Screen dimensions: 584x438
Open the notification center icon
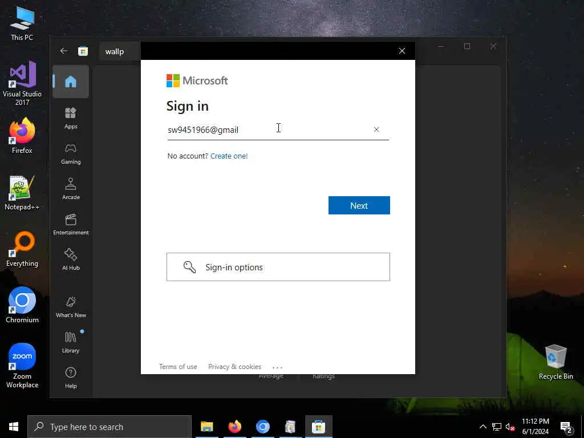[566, 427]
